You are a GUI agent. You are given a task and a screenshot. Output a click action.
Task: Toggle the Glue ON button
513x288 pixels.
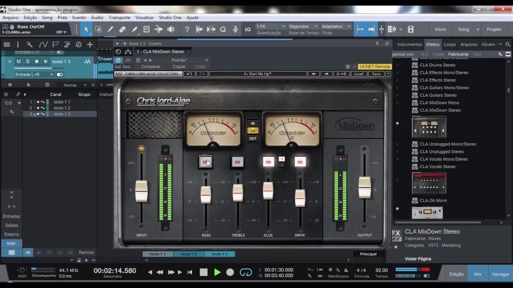click(x=268, y=162)
